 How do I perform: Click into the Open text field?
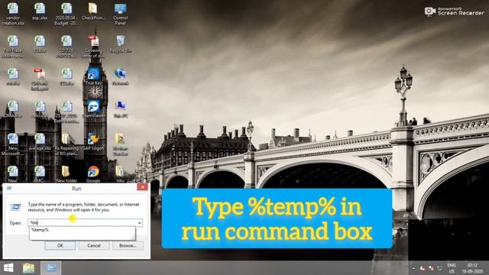pos(83,222)
